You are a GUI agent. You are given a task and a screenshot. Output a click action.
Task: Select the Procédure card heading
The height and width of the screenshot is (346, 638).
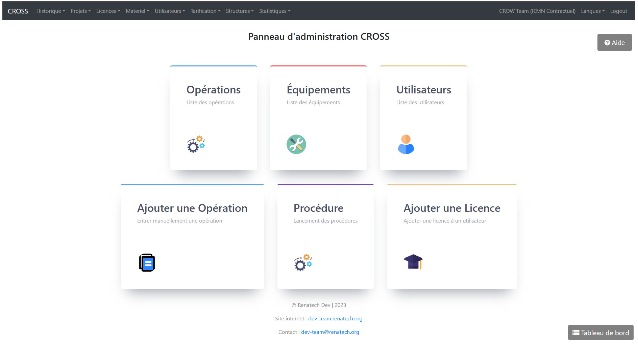pyautogui.click(x=318, y=208)
